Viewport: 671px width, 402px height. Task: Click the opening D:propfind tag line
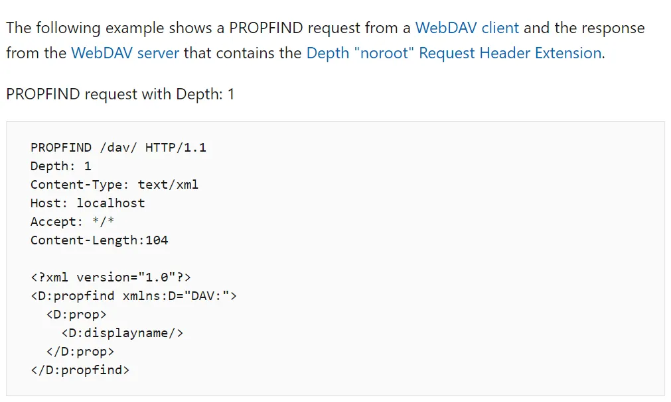coord(133,295)
